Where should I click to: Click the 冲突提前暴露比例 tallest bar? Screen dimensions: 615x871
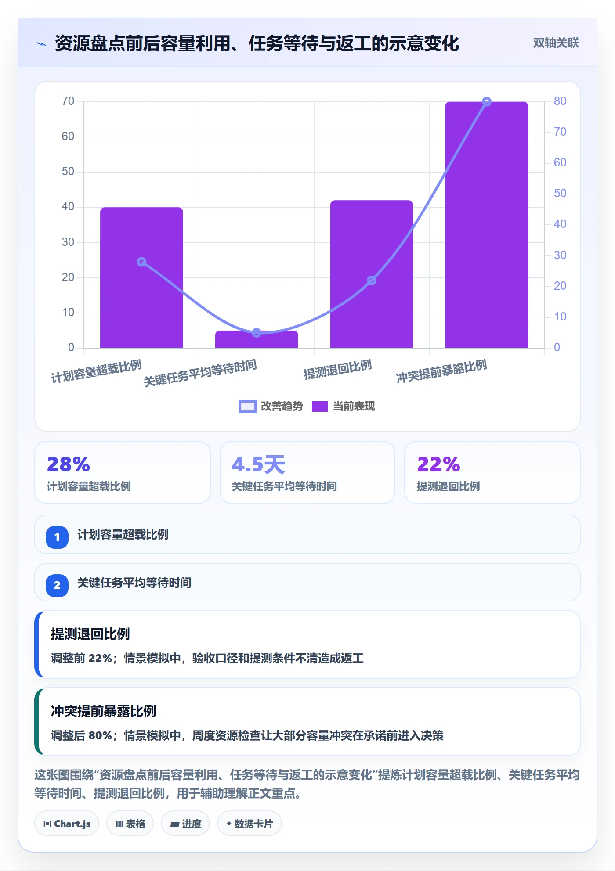(x=487, y=225)
